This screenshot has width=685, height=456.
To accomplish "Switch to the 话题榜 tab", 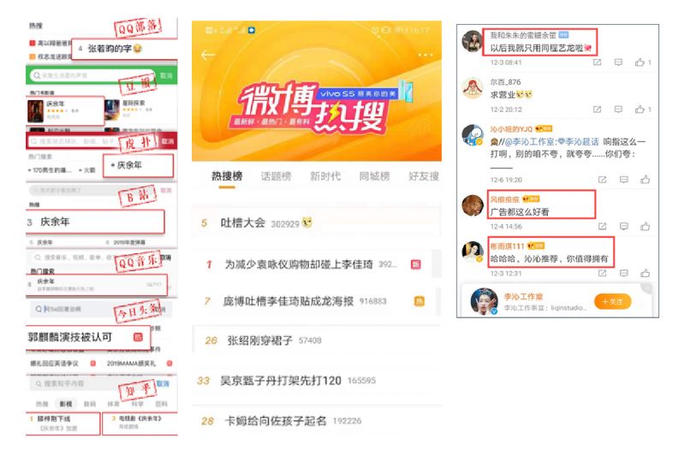I will pos(276,176).
